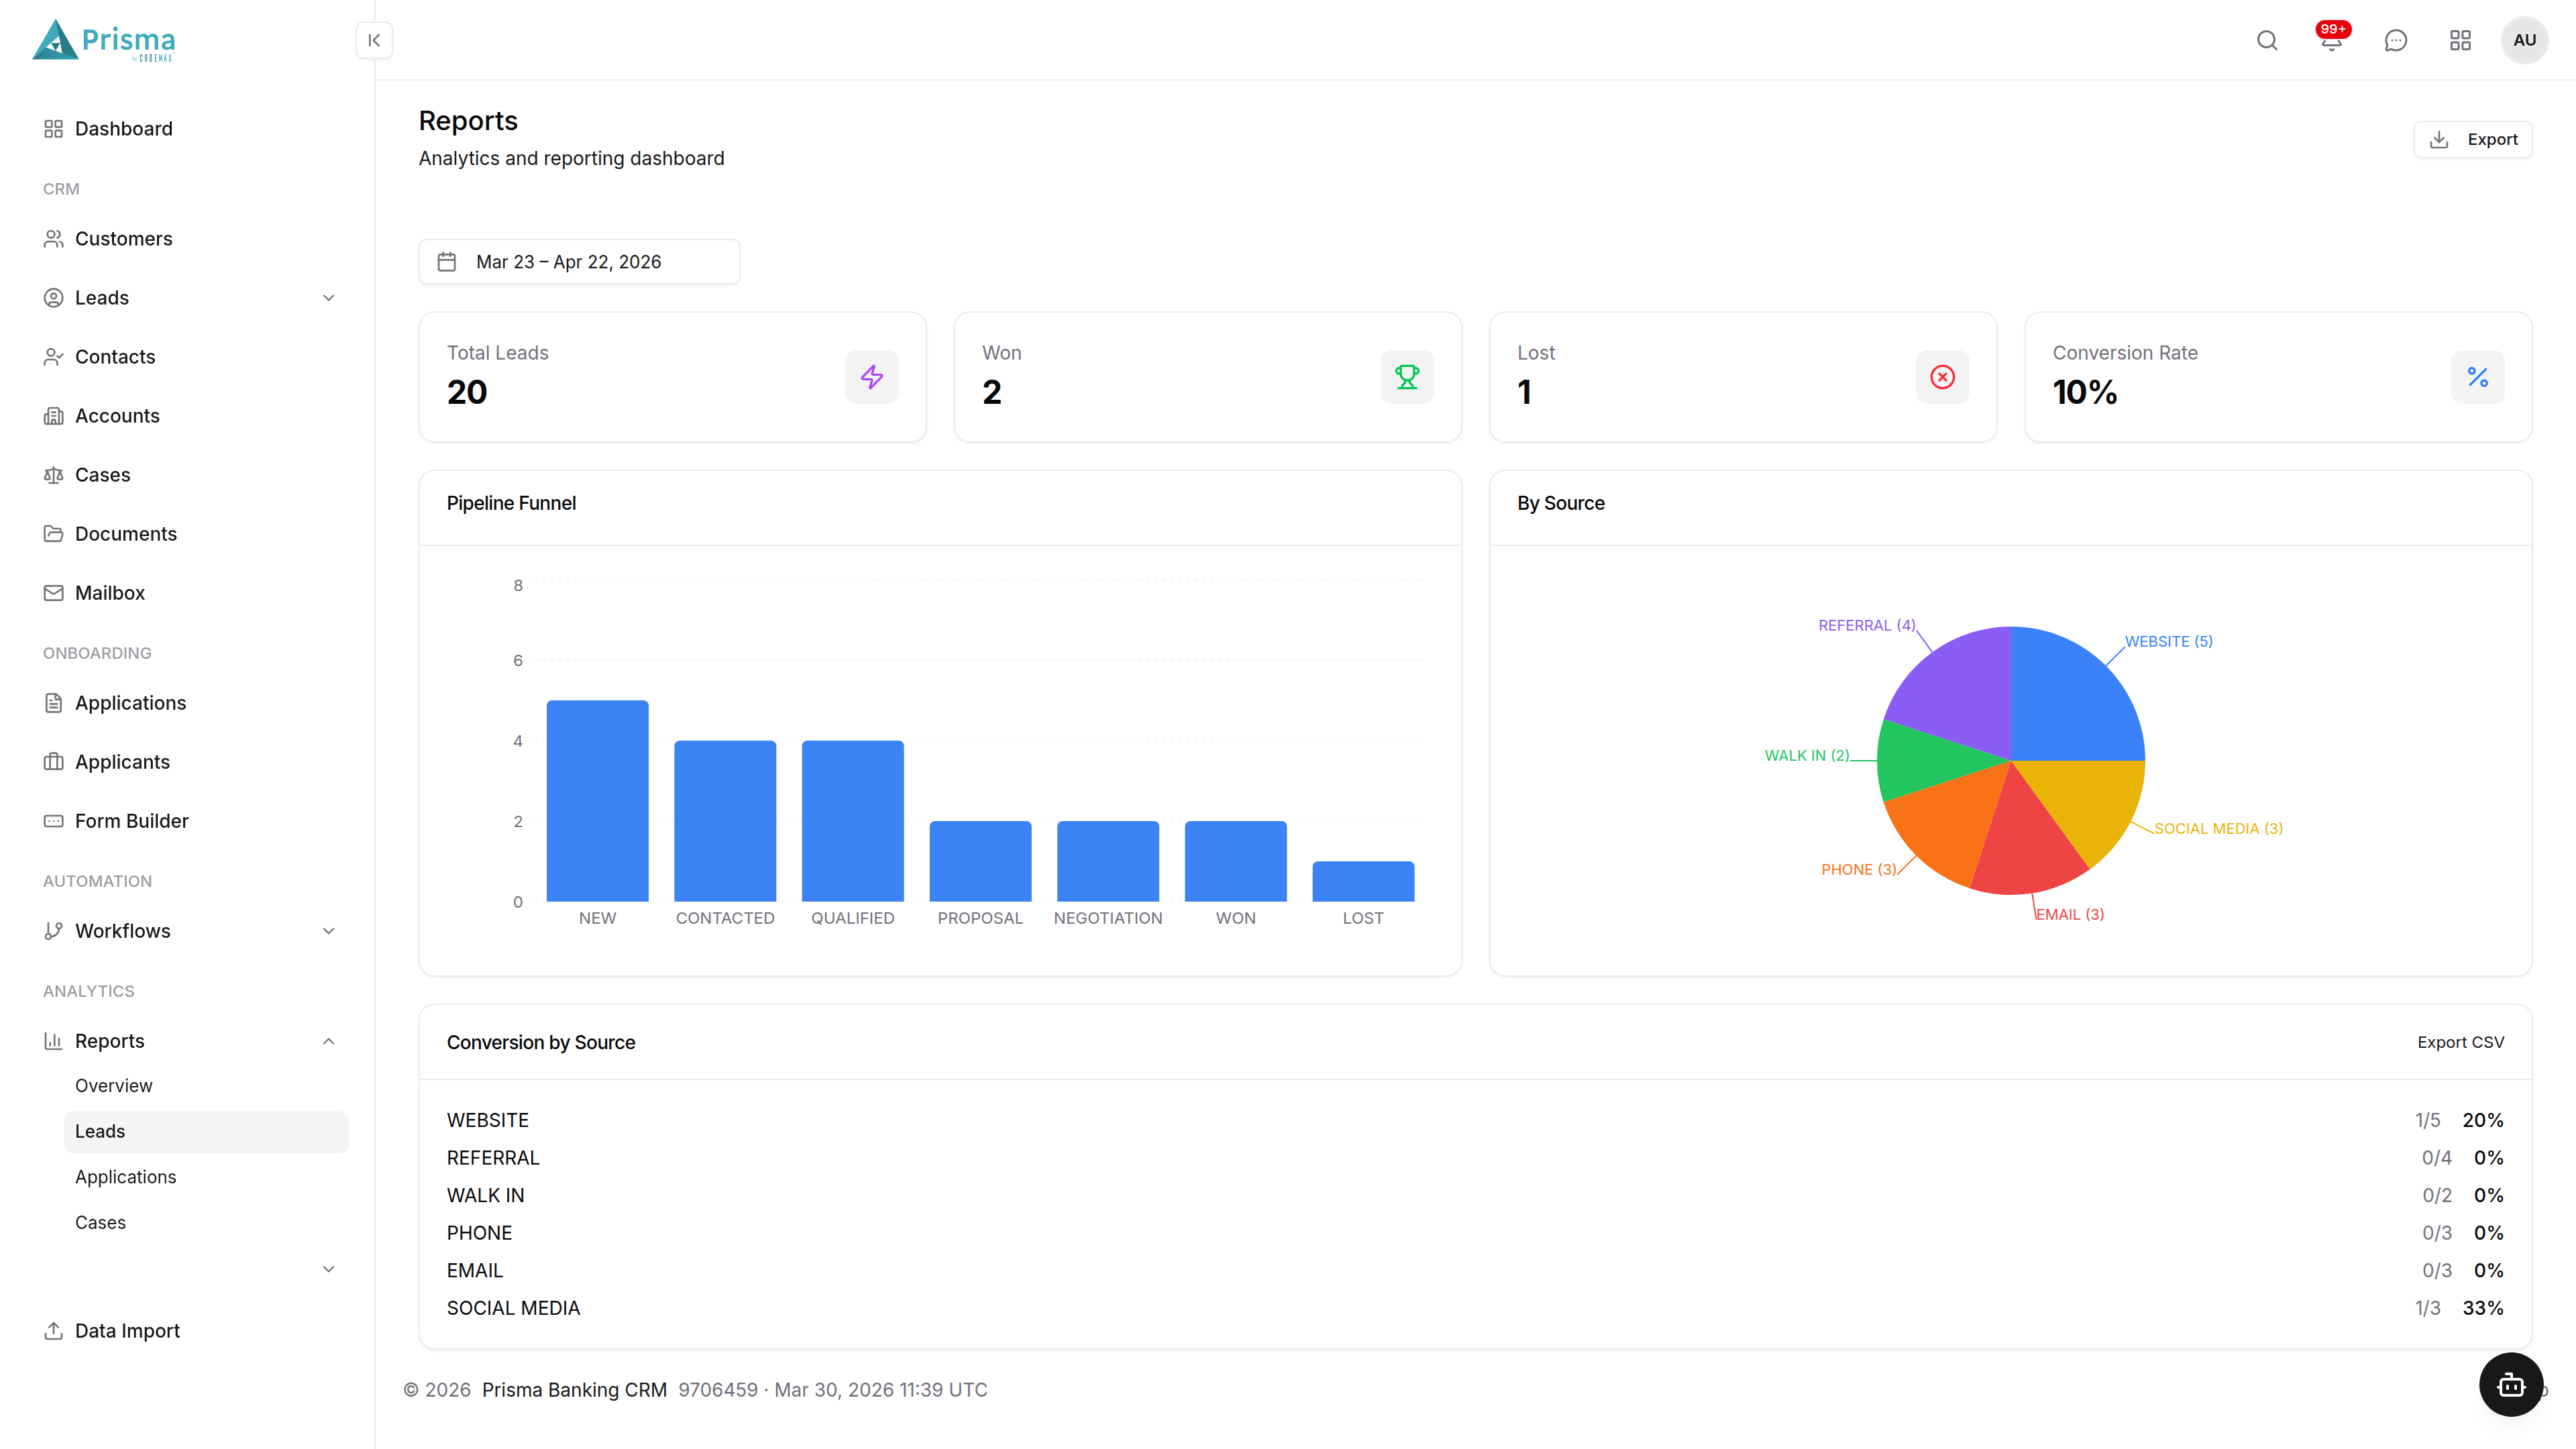Click the SOCIAL MEDIA conversion row
The height and width of the screenshot is (1449, 2576).
[1475, 1309]
